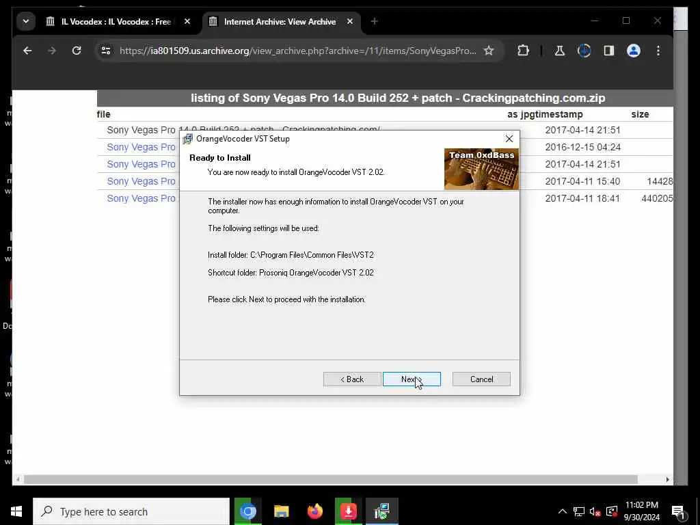Maximize the Chrome window
The height and width of the screenshot is (525, 700).
click(626, 21)
